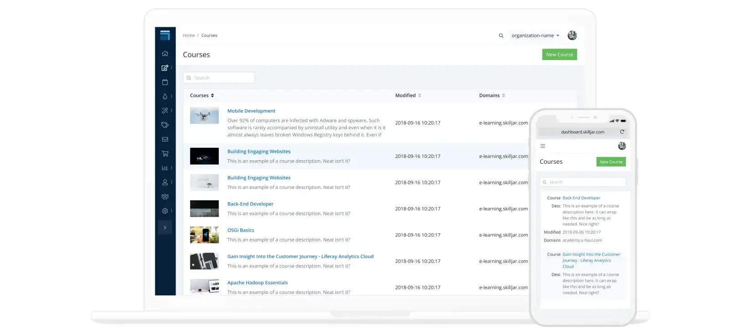This screenshot has height=333, width=740.
Task: Click the 2018-09-06 10:20:17 date on phone
Action: coord(582,232)
